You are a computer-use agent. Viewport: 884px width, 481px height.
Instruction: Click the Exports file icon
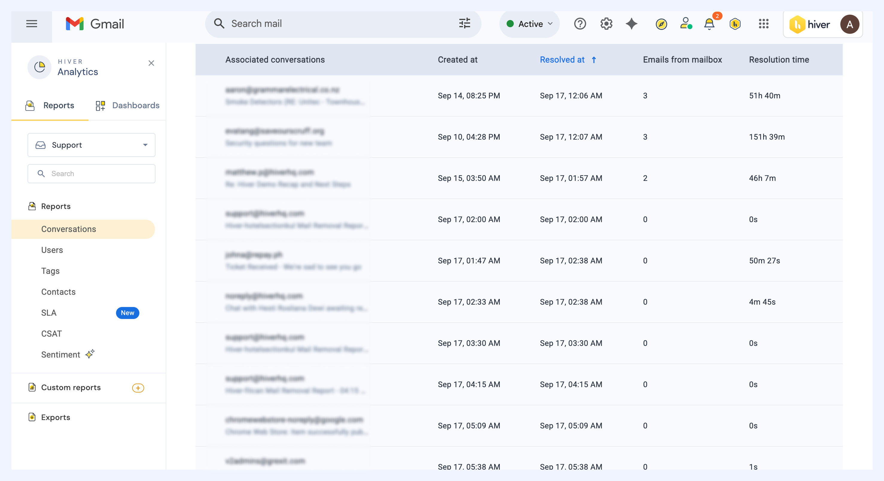coord(32,417)
